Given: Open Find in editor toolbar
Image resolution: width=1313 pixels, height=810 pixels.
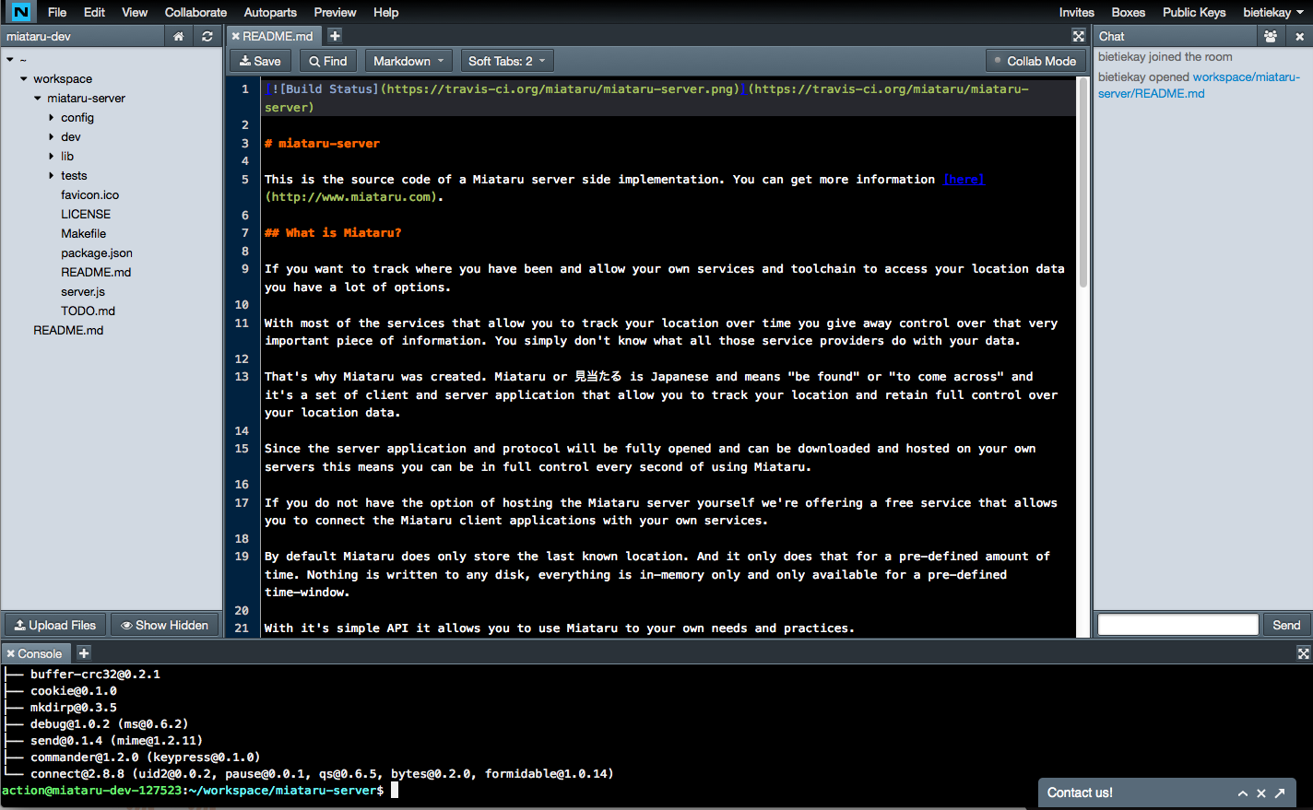Looking at the screenshot, I should [x=328, y=61].
